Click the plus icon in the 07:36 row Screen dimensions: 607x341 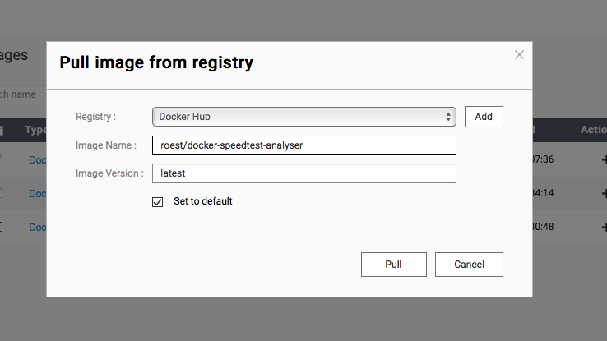[602, 159]
